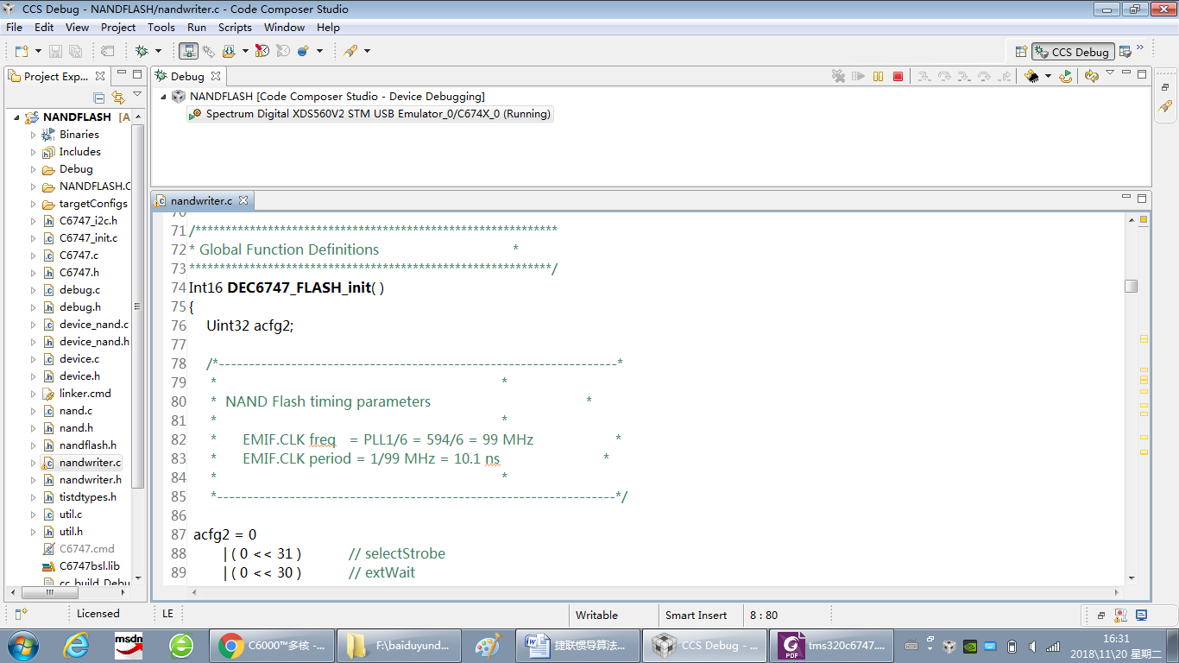Select tistdtypes.h in Project Explorer

(87, 497)
